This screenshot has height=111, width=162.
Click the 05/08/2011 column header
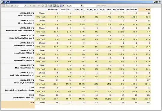point(92,10)
